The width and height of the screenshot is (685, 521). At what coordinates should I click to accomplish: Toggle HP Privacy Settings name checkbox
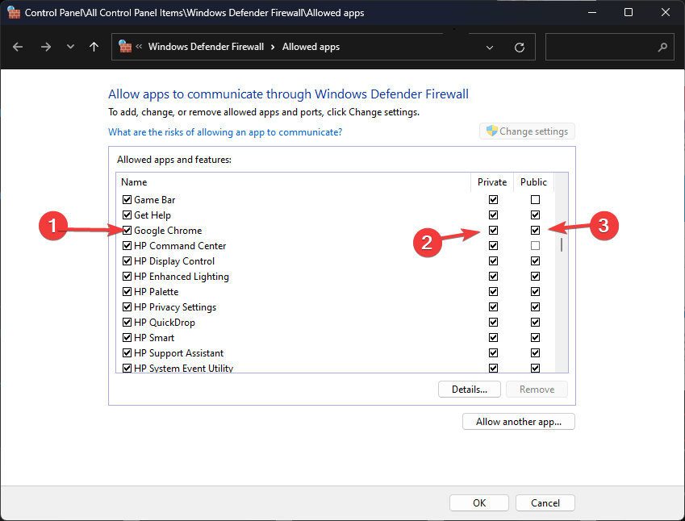click(x=127, y=307)
